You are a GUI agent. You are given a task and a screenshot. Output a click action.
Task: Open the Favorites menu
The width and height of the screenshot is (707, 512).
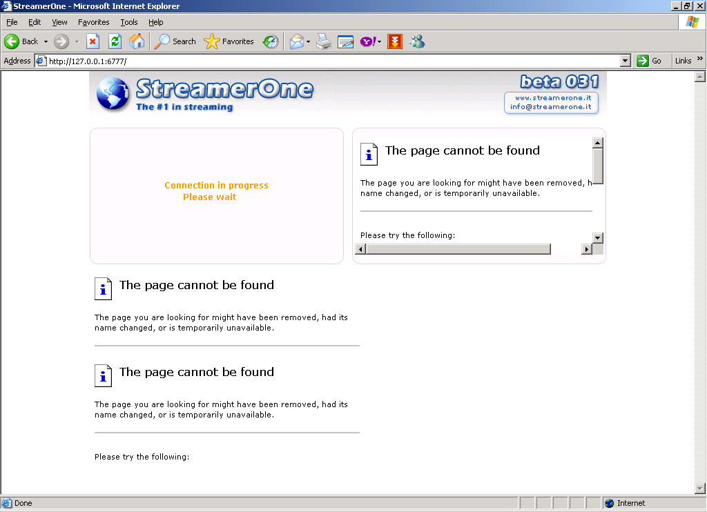tap(93, 22)
